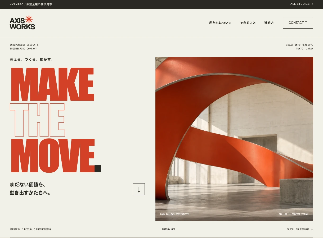Viewport: 323px width, 238px height.
Task: Open ALL STUDIES link in top bar
Action: (302, 4)
